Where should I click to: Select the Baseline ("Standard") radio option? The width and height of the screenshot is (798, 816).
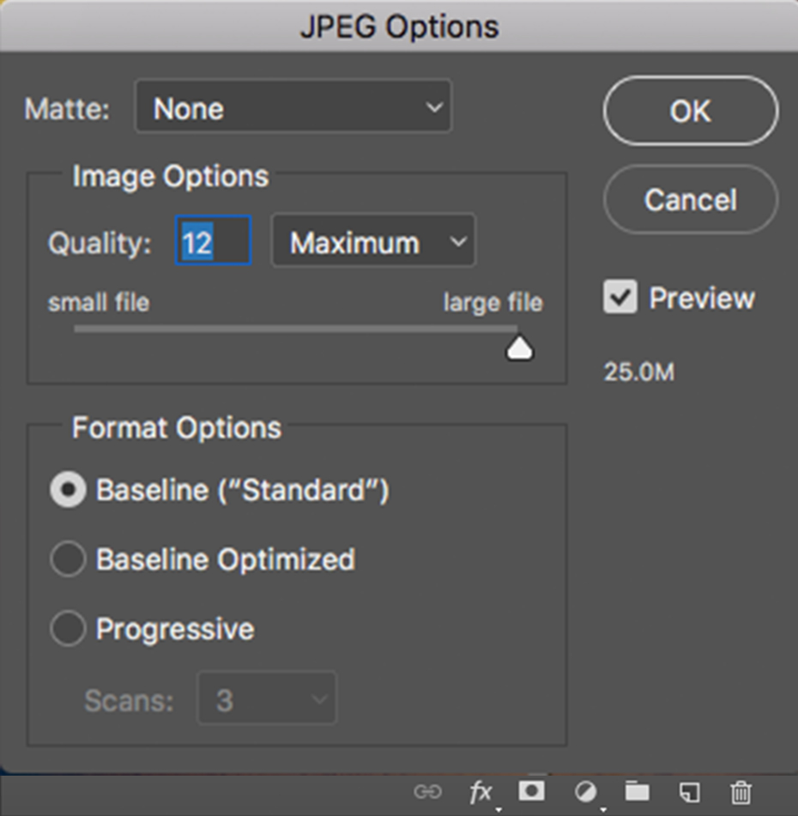point(69,490)
